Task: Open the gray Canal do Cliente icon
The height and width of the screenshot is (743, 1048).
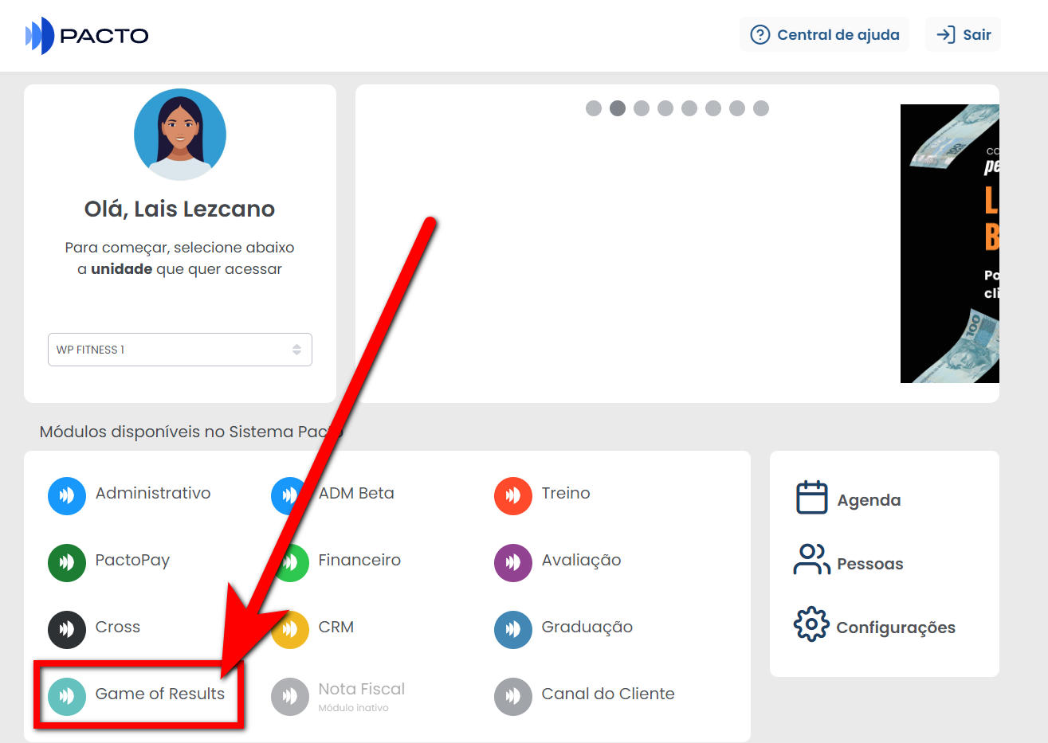Action: 512,696
